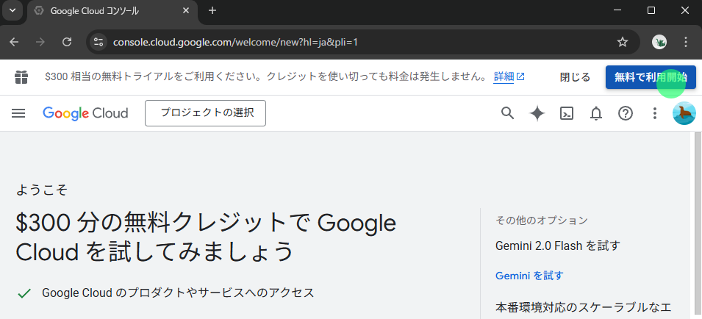Dismiss the banner with 閉じる
Screen dimensions: 702x319
pyautogui.click(x=575, y=77)
